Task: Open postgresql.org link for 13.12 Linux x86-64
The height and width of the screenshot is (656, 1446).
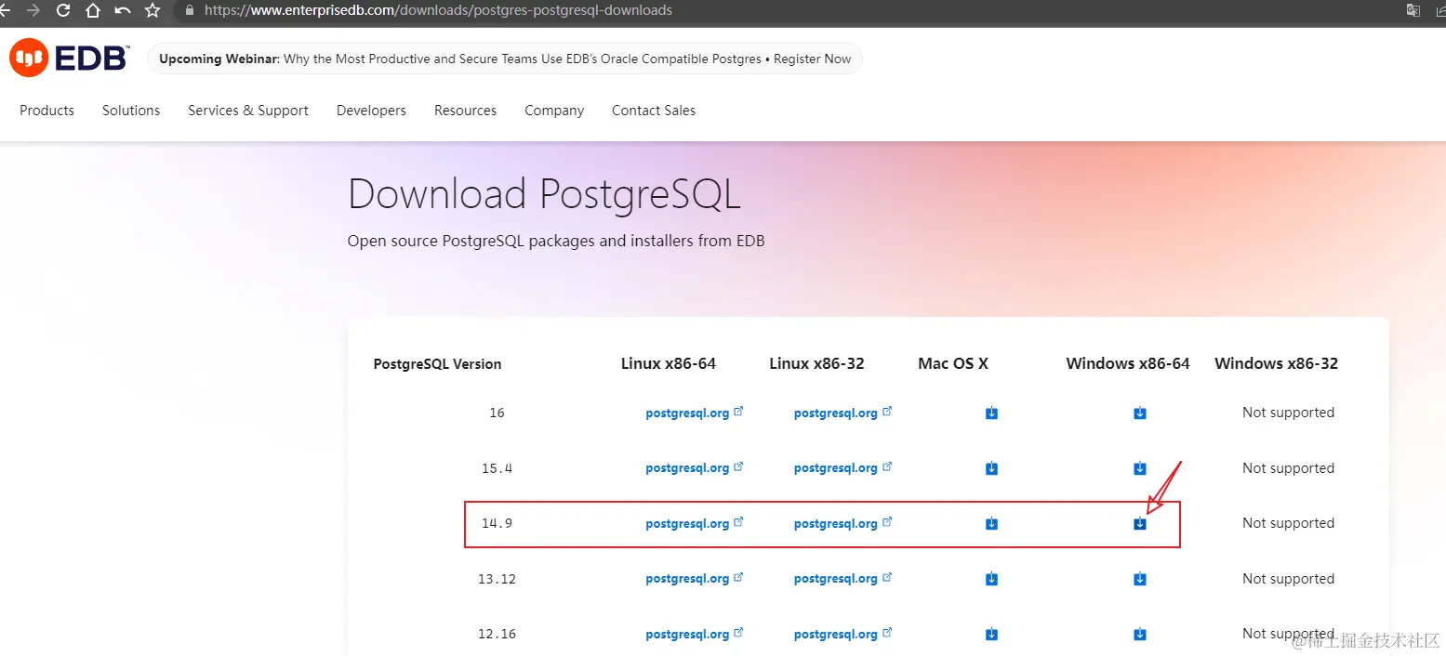Action: pos(694,579)
